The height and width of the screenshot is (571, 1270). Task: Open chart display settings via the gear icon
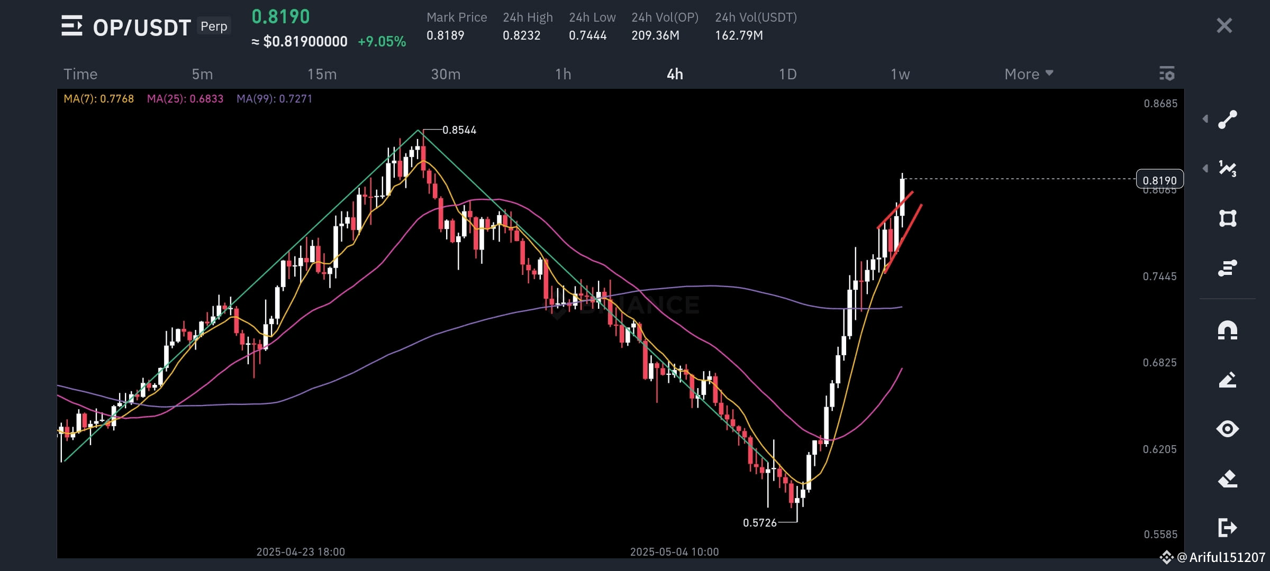point(1167,74)
